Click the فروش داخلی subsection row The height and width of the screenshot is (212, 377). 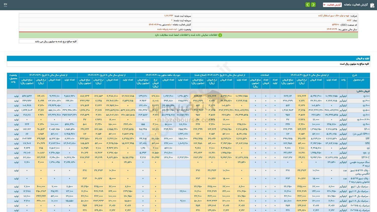click(x=363, y=91)
